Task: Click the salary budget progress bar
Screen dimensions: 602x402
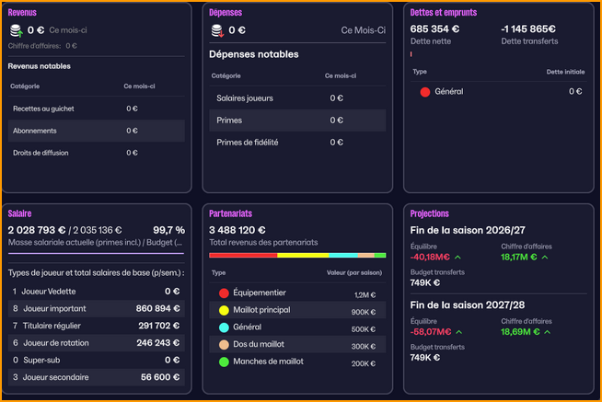Action: tap(96, 254)
